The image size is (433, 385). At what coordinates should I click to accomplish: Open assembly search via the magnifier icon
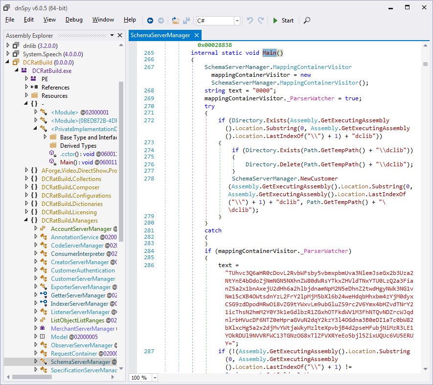[x=306, y=21]
